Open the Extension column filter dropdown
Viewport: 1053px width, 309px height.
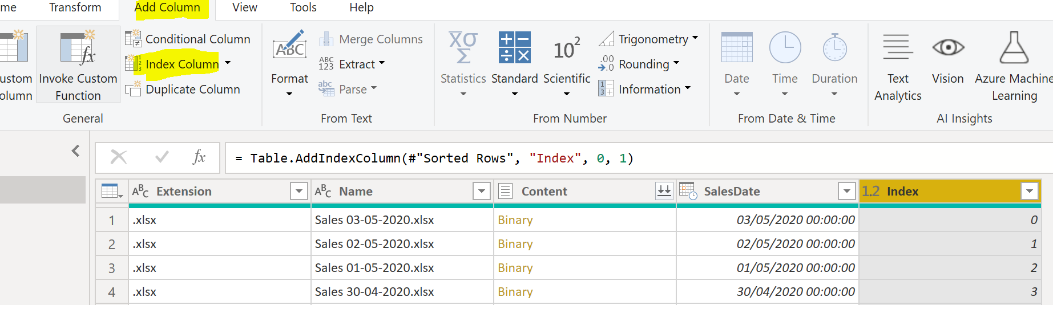(298, 191)
